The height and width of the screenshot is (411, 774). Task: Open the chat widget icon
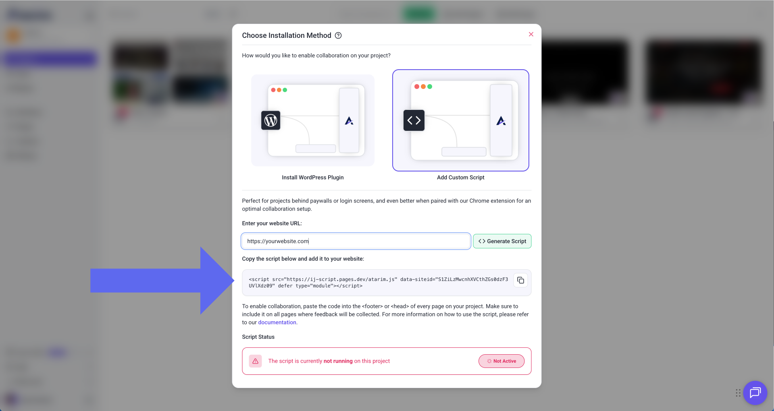755,392
